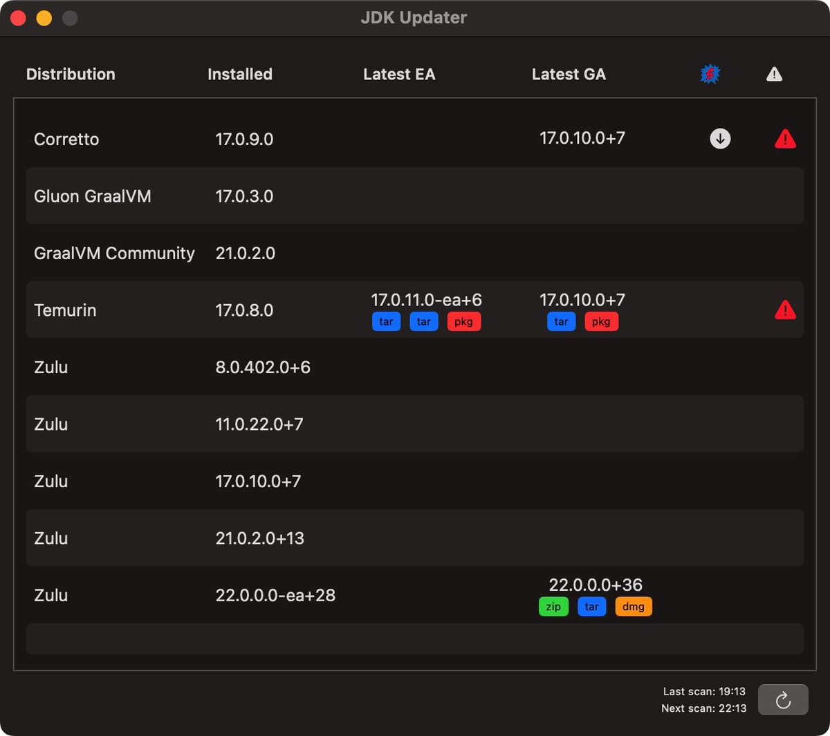This screenshot has height=736, width=830.
Task: Select the Gluon GraalVM row name
Action: 93,196
